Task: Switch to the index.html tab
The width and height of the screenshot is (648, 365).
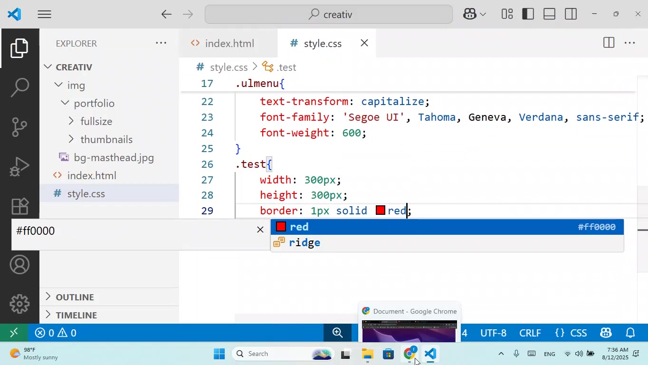Action: [x=229, y=43]
